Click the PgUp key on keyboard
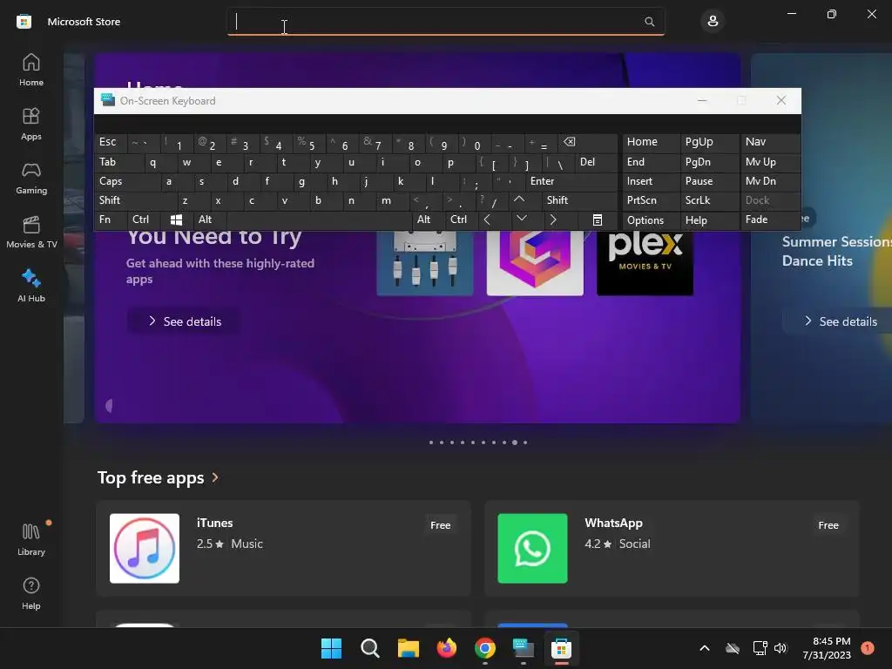The width and height of the screenshot is (892, 669). pyautogui.click(x=710, y=142)
